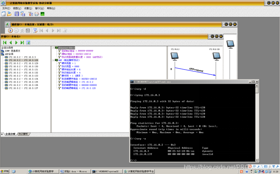This screenshot has height=174, width=280.
Task: Open the 帮助(H) menu
Action: [51, 8]
